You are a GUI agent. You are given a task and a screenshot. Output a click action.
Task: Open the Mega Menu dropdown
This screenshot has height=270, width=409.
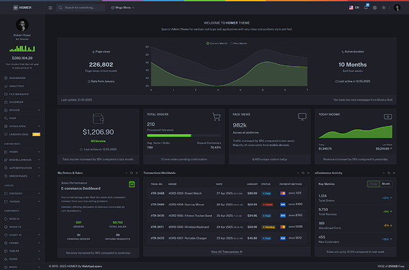pyautogui.click(x=123, y=7)
